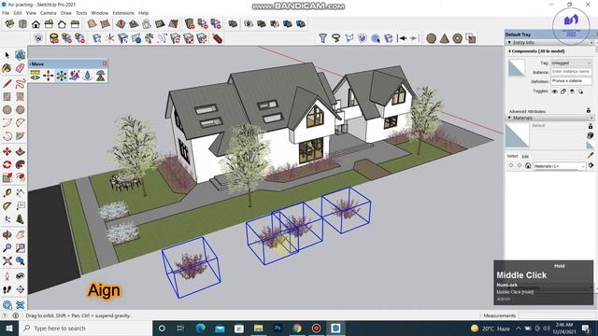Select the Walk footprints tool
This screenshot has height=336, width=598.
tap(7, 289)
